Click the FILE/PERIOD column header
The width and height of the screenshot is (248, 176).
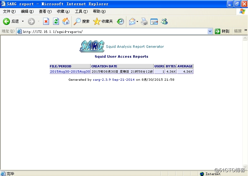pyautogui.click(x=70, y=66)
